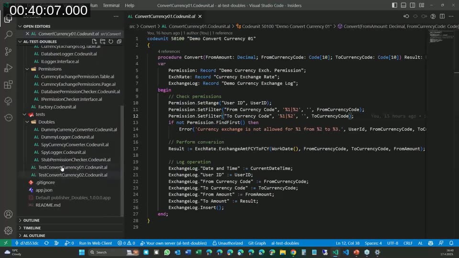This screenshot has height=258, width=459.
Task: Open the Terminal menu
Action: pos(111,5)
